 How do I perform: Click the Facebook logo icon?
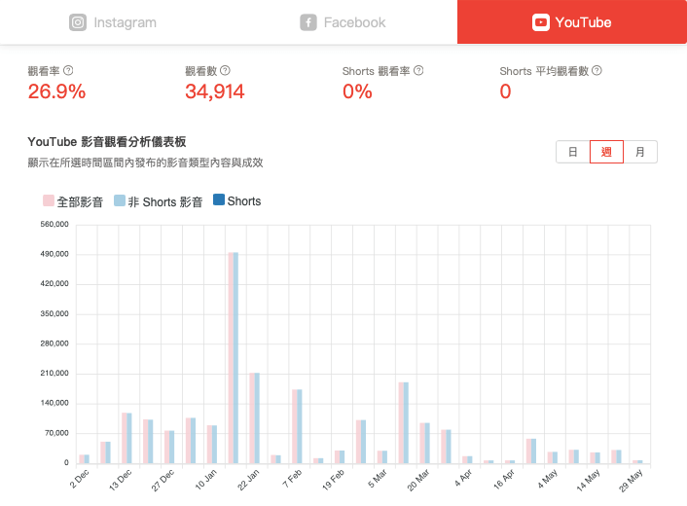(x=308, y=22)
